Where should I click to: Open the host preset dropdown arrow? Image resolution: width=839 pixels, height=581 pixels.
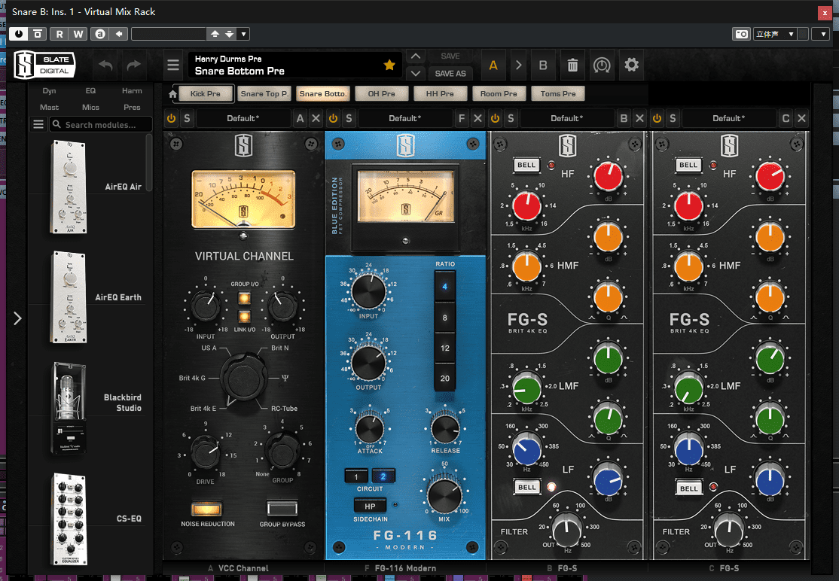pos(244,34)
